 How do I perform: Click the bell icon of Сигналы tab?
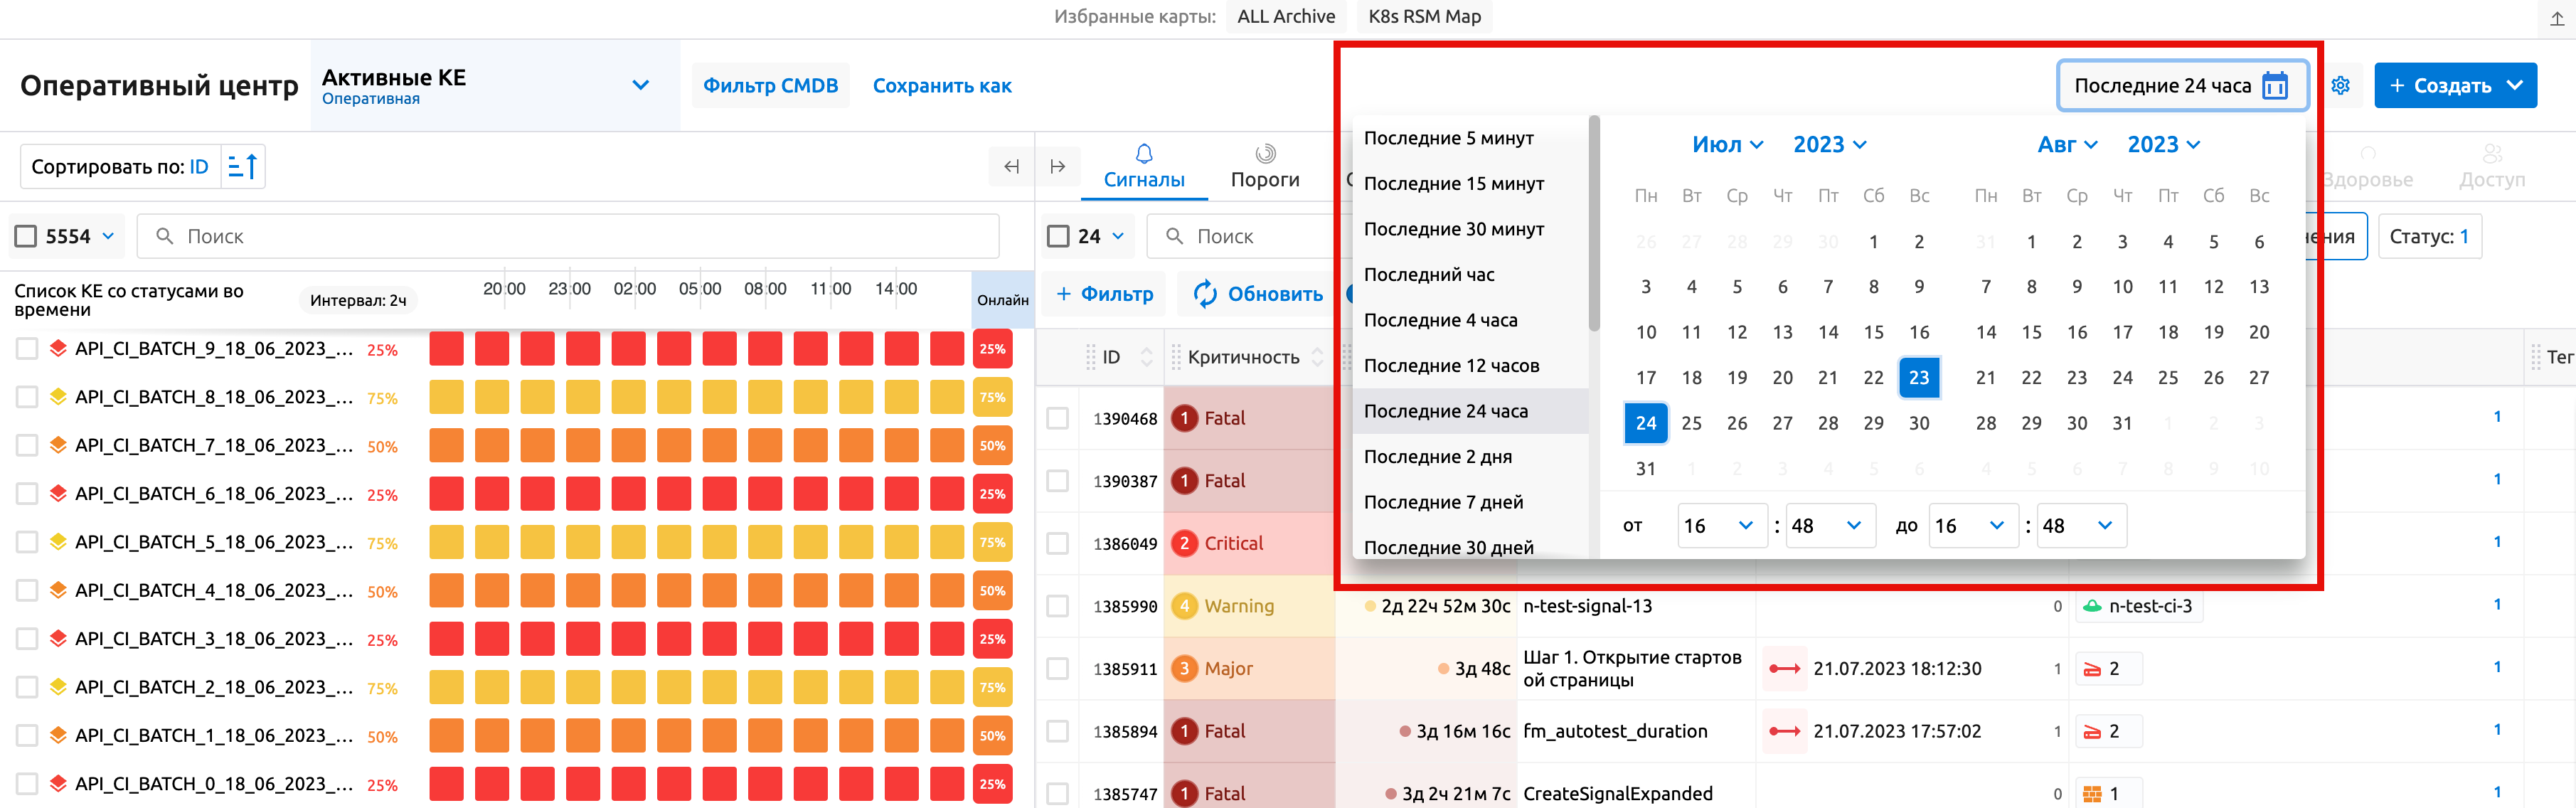pos(1144,154)
